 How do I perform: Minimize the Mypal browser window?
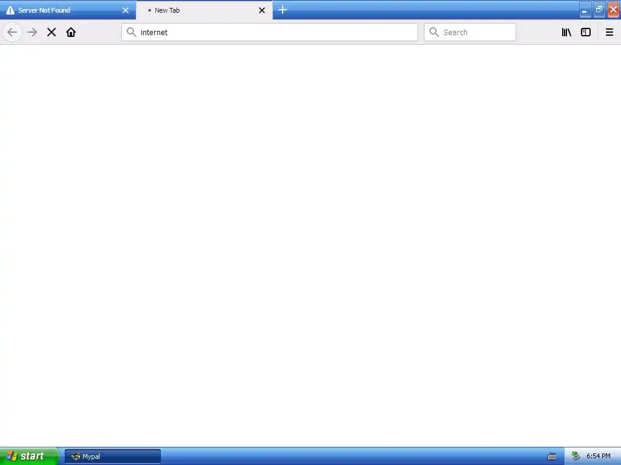click(x=585, y=10)
